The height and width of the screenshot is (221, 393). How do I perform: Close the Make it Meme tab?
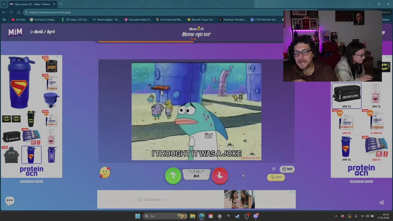[54, 4]
